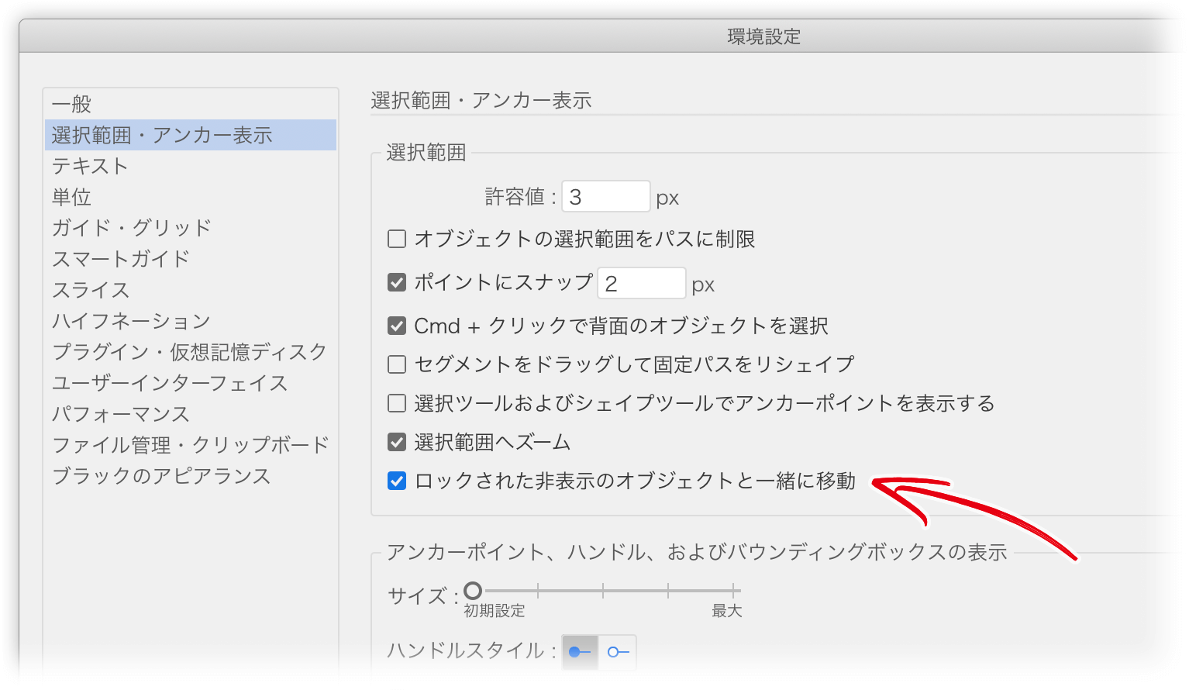Screen dimensions: 1189x690
Task: Open the ハイフネーション category
Action: point(190,321)
